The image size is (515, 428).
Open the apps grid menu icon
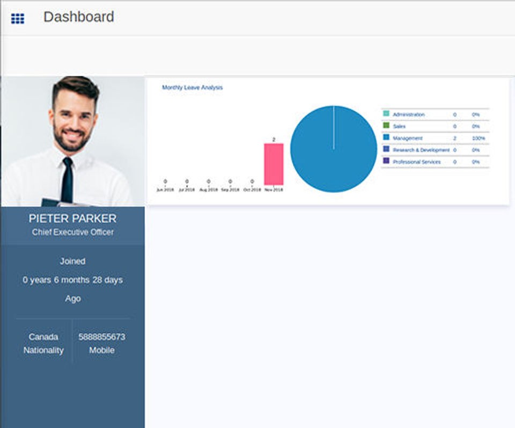tap(18, 18)
